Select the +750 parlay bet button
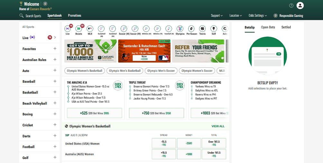 [x=156, y=113]
